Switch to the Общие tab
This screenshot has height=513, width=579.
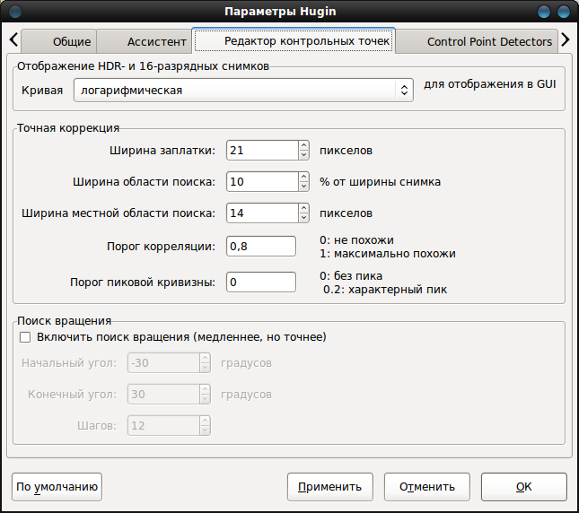coord(59,41)
